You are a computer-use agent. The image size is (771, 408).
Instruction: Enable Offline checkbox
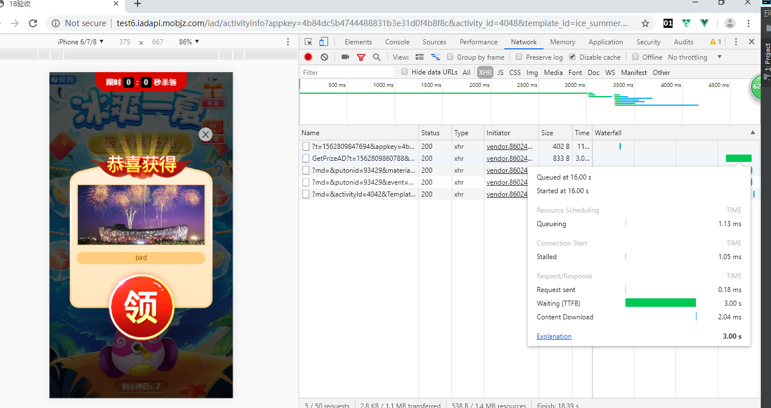(636, 57)
